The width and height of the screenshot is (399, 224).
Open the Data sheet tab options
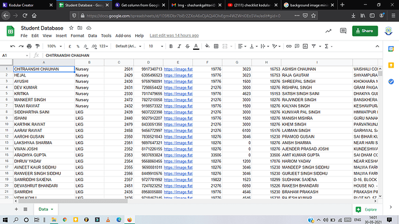pos(52,209)
